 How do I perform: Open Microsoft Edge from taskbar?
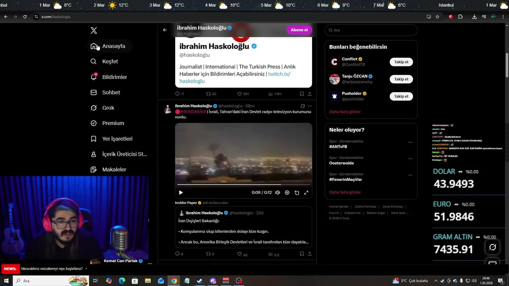122,281
